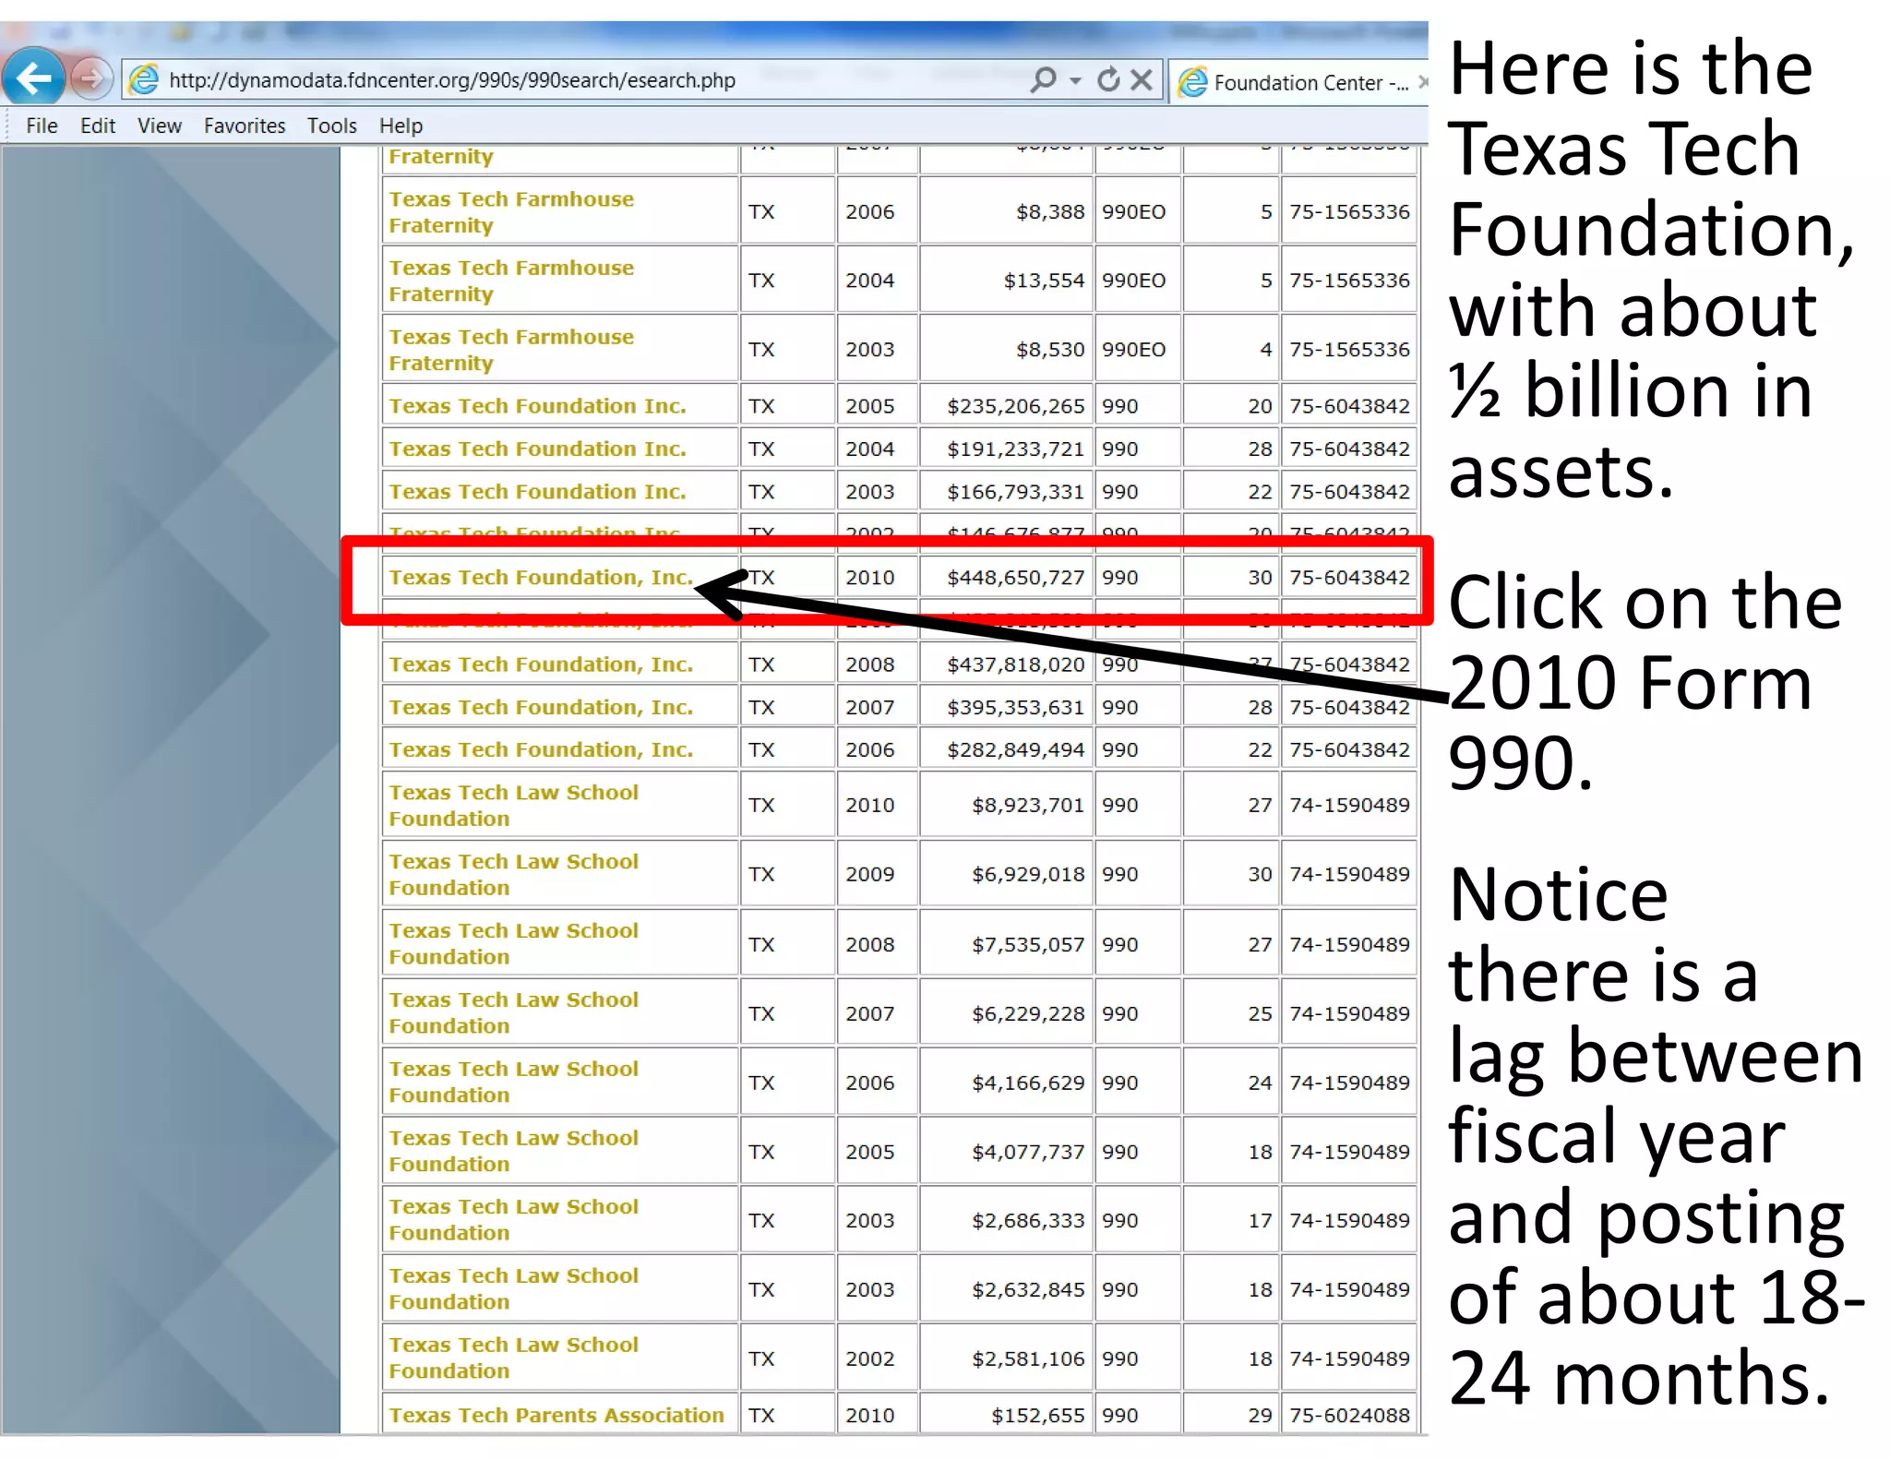The image size is (1890, 1460).
Task: Click the $166,793,331 assets value
Action: 1015,492
